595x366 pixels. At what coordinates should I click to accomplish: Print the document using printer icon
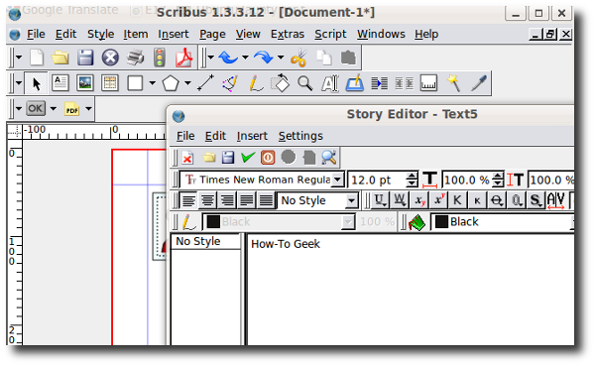(x=135, y=58)
